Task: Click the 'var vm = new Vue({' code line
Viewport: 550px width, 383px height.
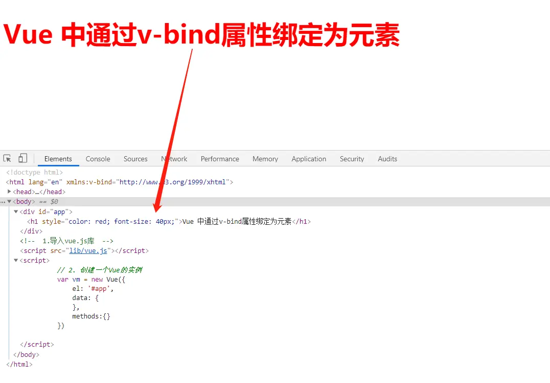Action: coord(91,280)
